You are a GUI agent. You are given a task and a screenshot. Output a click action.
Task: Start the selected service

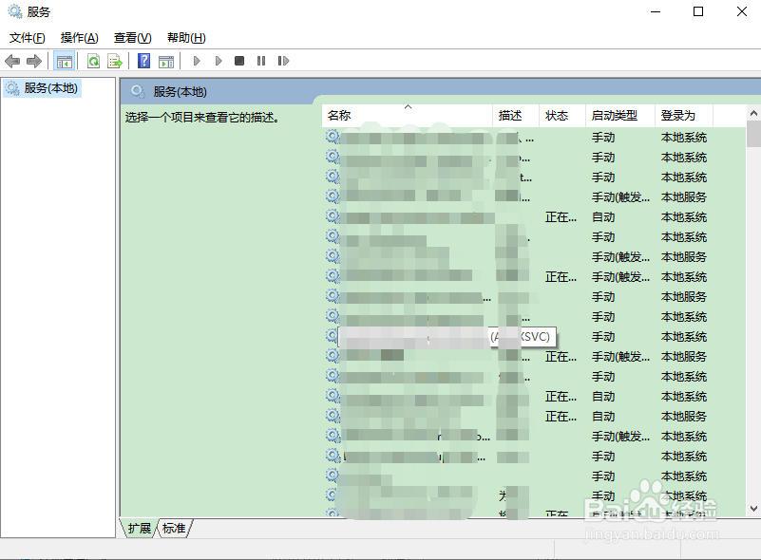tap(197, 60)
